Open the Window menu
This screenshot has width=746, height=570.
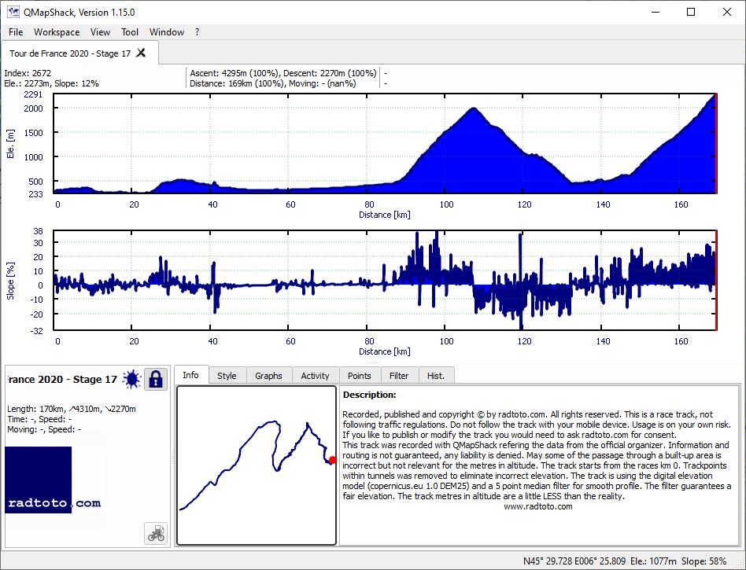(x=167, y=32)
